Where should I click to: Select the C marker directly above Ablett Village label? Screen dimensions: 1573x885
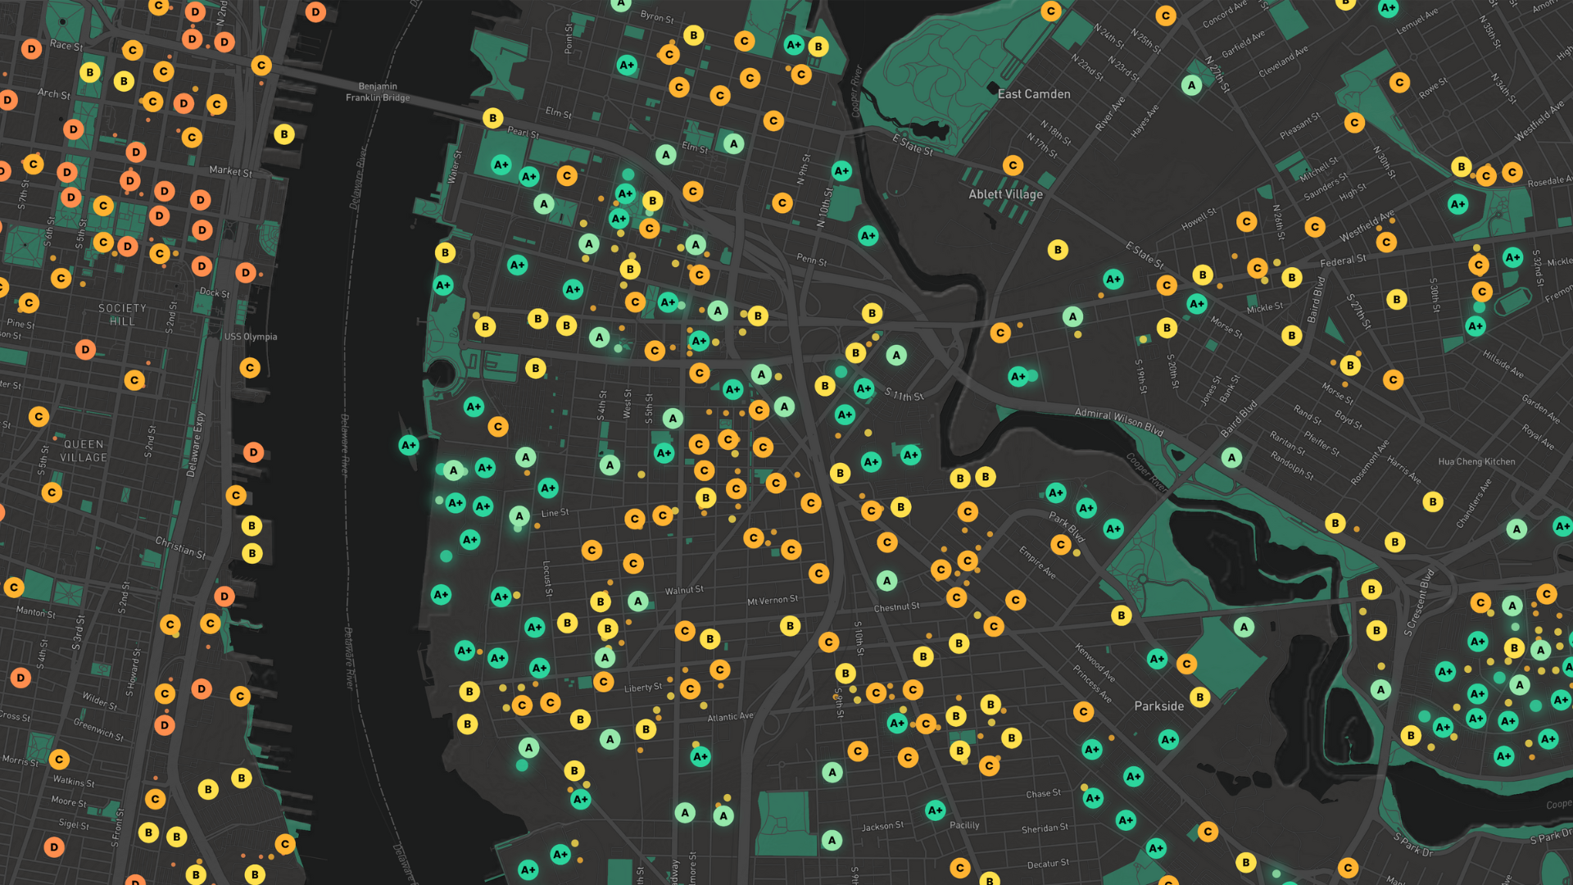(x=1013, y=165)
